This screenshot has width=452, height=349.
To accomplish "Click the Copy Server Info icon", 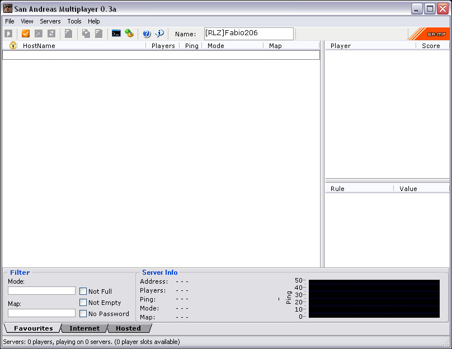I will 86,34.
